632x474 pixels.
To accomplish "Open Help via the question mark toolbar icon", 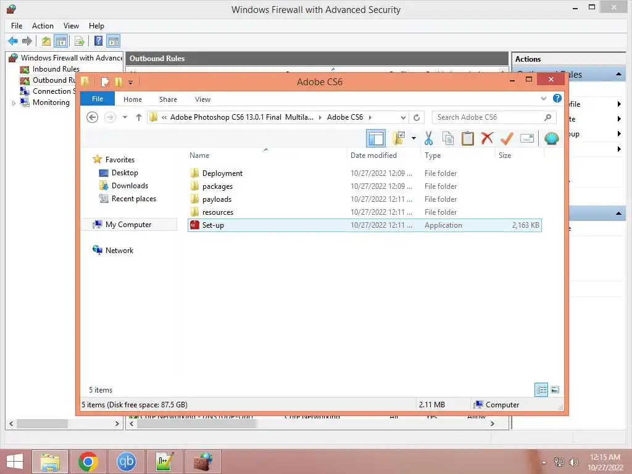I will pyautogui.click(x=98, y=41).
